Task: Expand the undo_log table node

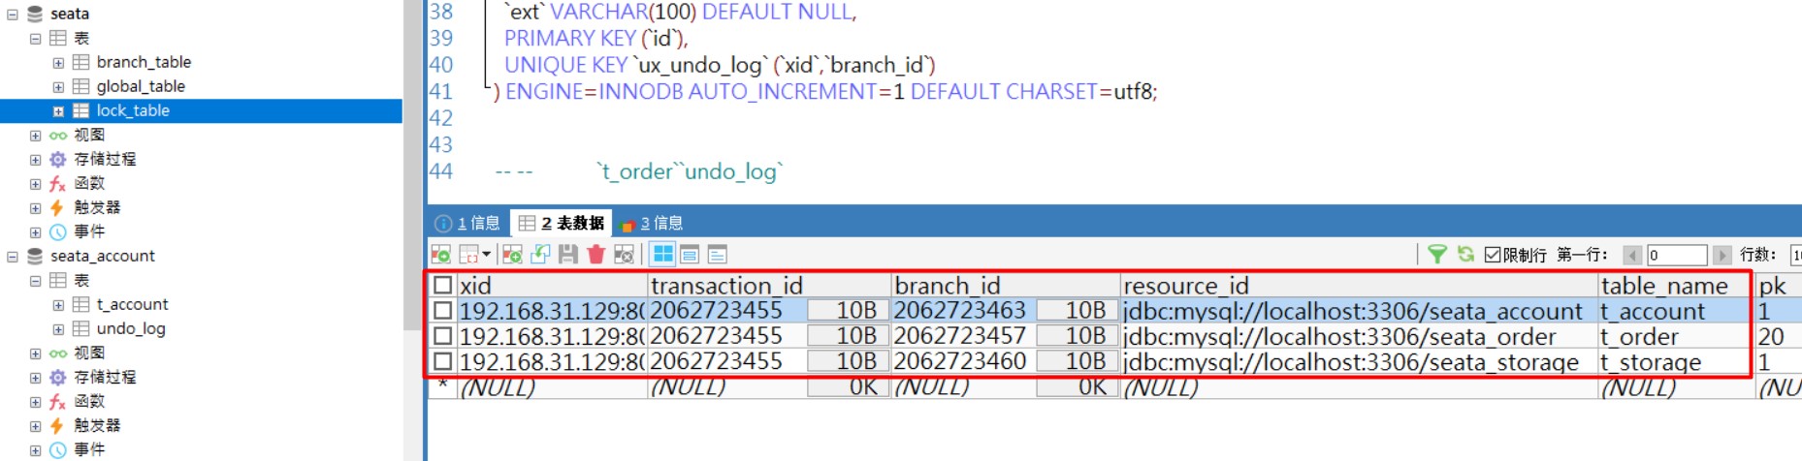Action: pyautogui.click(x=58, y=329)
